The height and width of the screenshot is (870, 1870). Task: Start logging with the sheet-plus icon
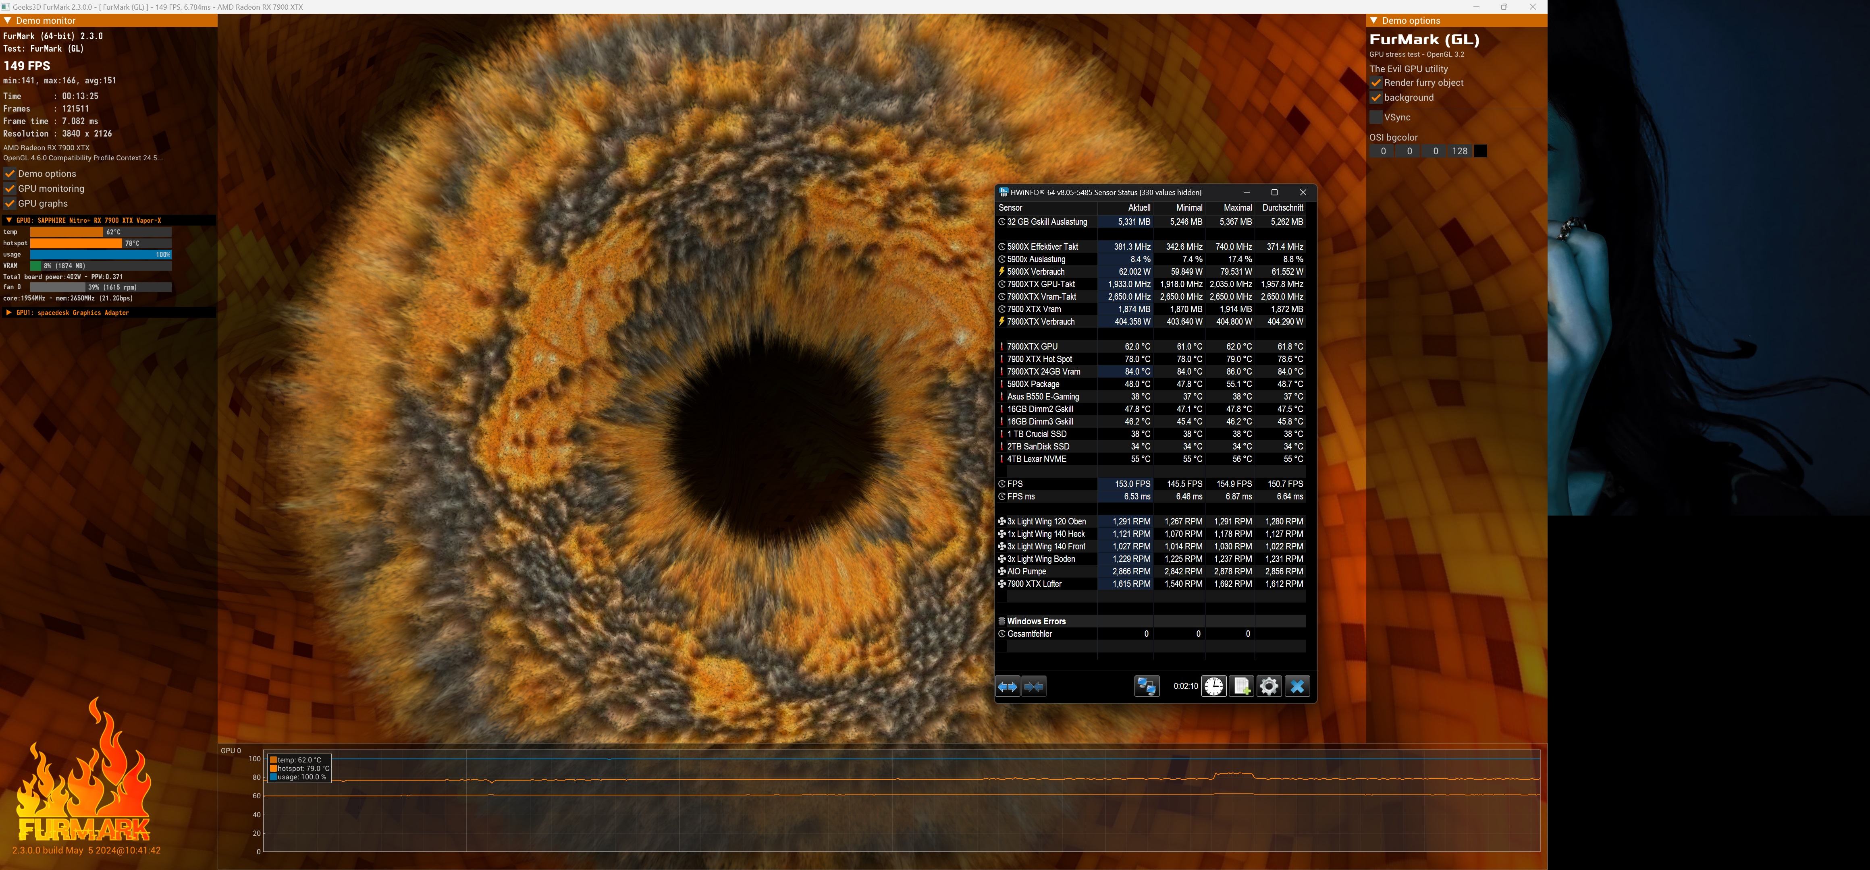pyautogui.click(x=1241, y=686)
